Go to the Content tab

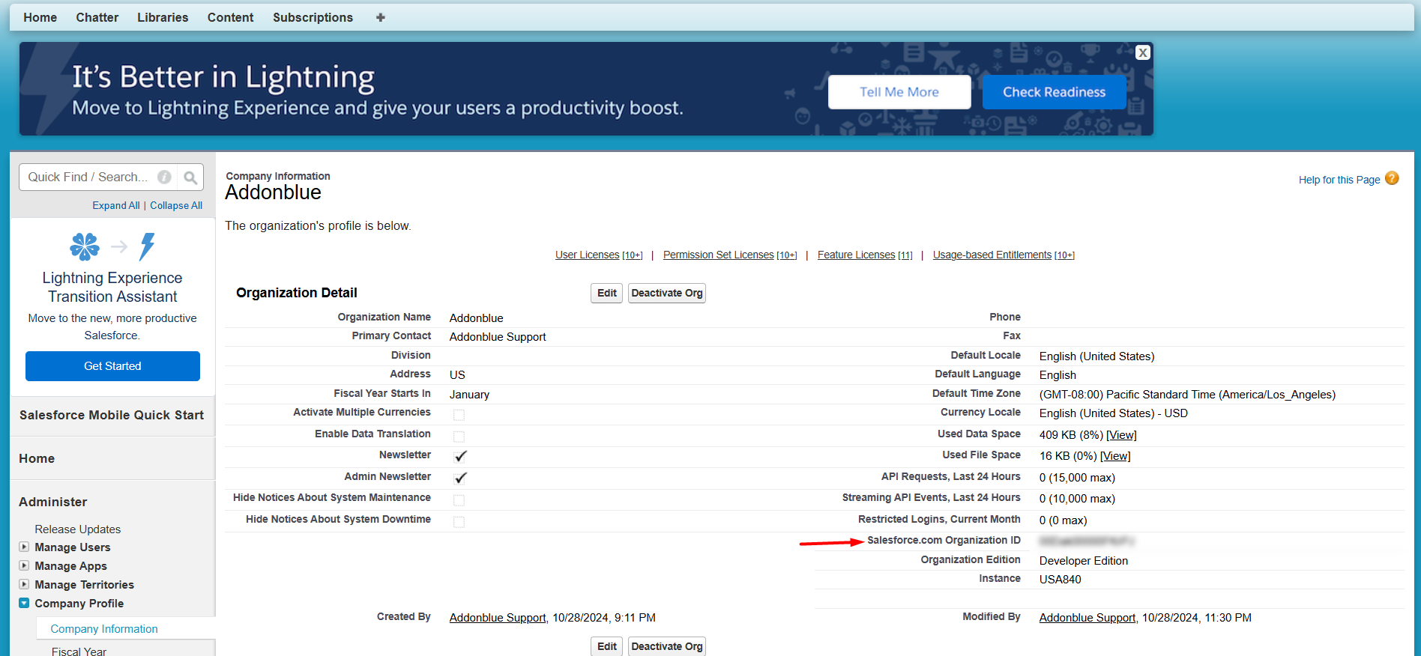[x=230, y=17]
